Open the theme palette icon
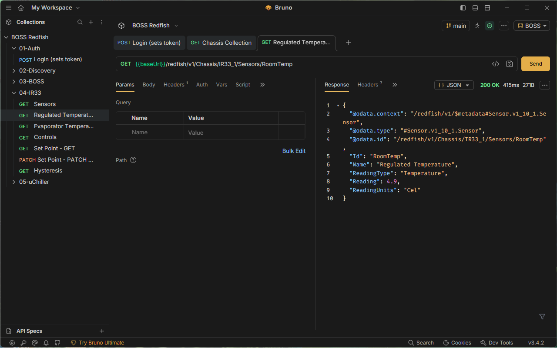Viewport: 557px width, 348px height. tap(35, 343)
